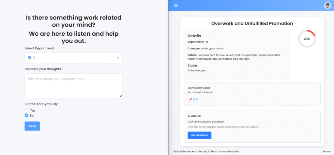Focus the Describe your thoughts text area

click(x=73, y=86)
